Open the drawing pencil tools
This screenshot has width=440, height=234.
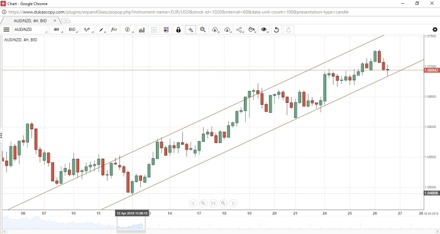[102, 29]
